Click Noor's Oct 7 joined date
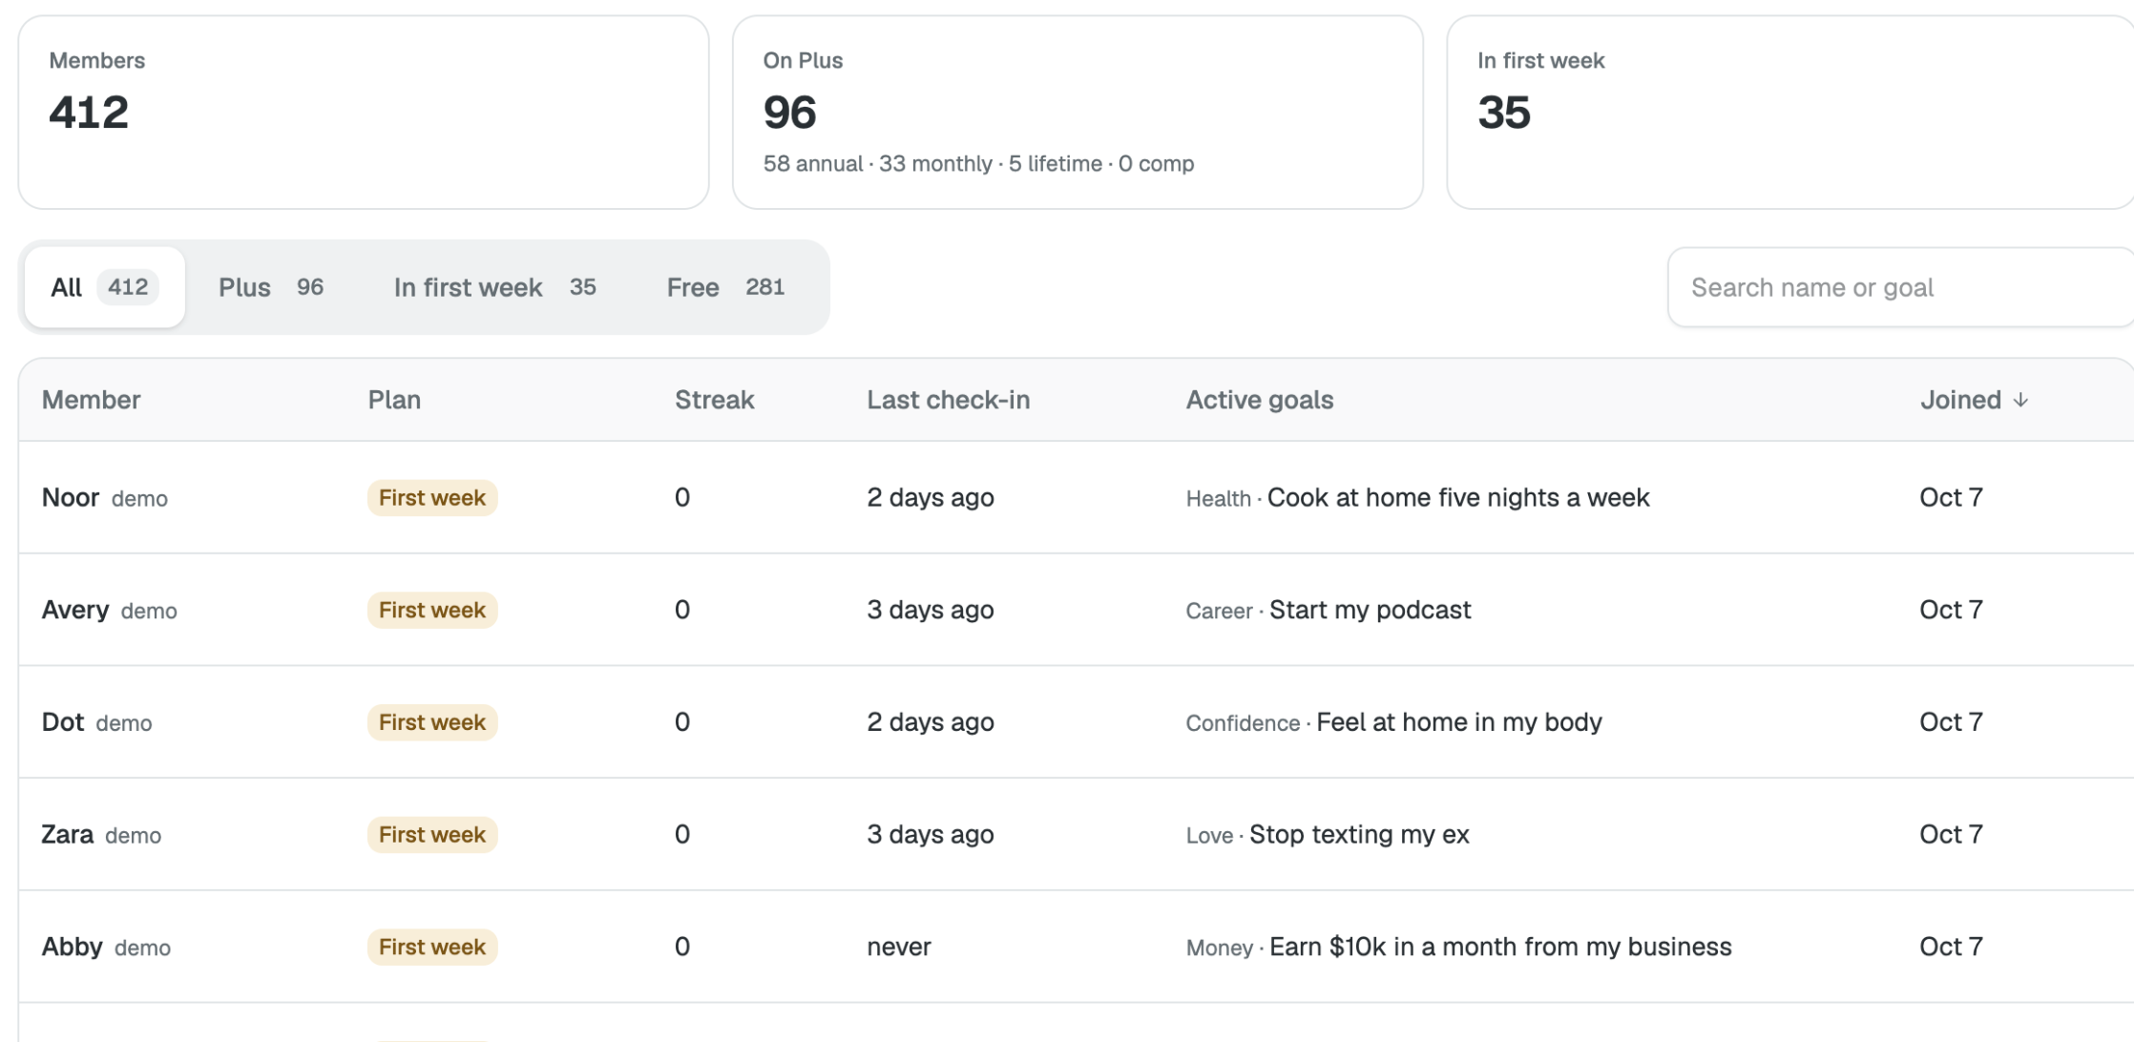This screenshot has width=2134, height=1042. point(1952,497)
